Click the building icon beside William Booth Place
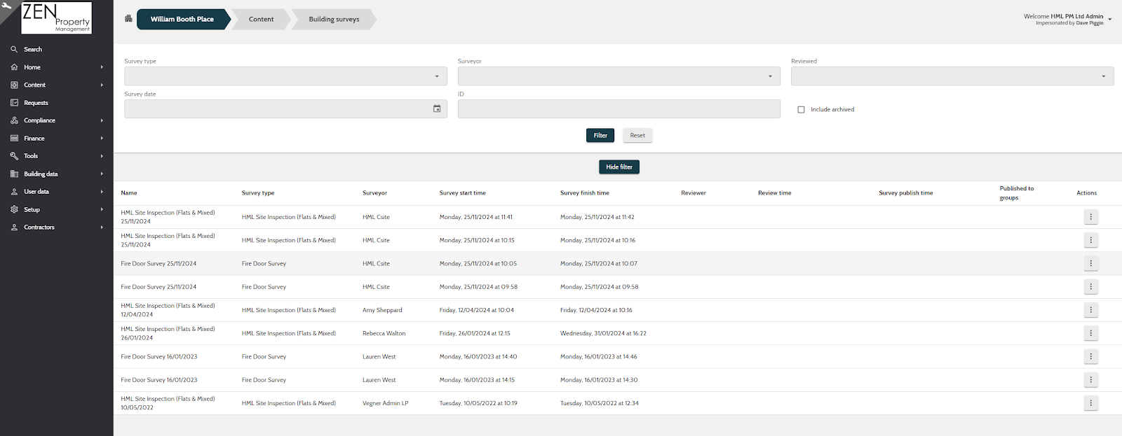The width and height of the screenshot is (1122, 436). 128,19
